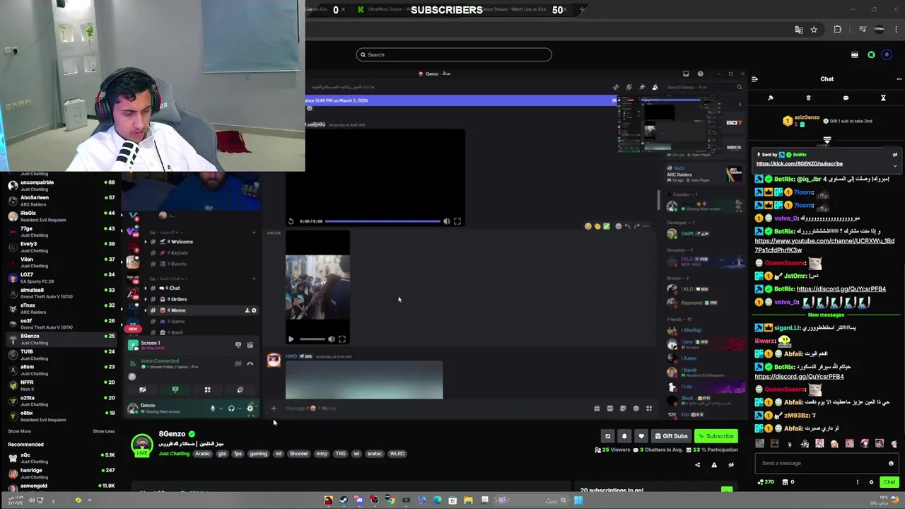Restart the top Discord video with replay icon

(x=291, y=221)
